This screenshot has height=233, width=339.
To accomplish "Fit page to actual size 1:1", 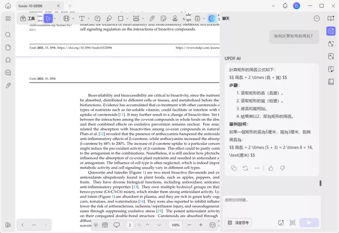I will click(212, 225).
